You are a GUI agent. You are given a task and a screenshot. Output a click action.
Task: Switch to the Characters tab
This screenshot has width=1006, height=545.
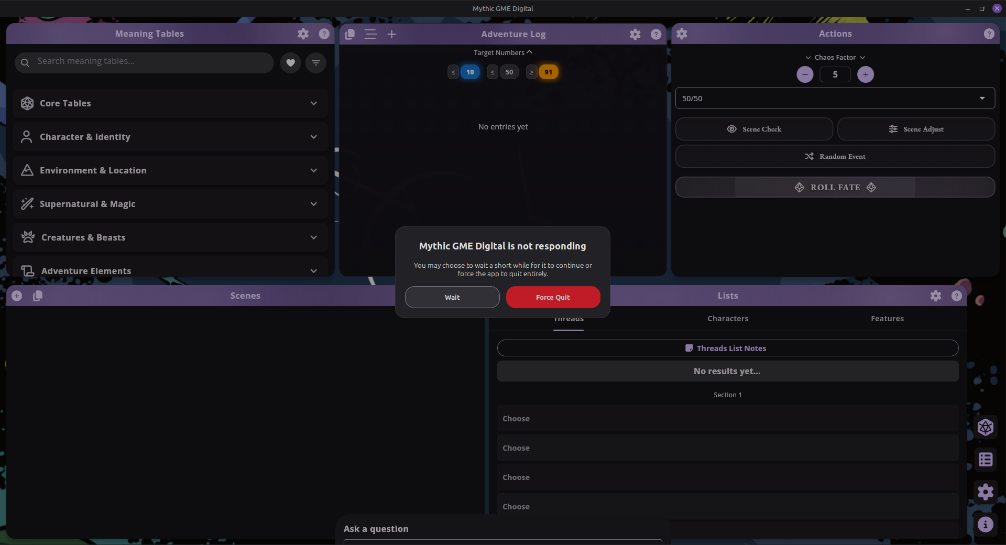point(728,319)
